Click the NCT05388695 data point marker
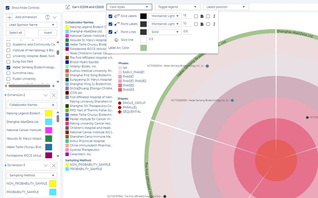The image size is (318, 198). click(232, 100)
